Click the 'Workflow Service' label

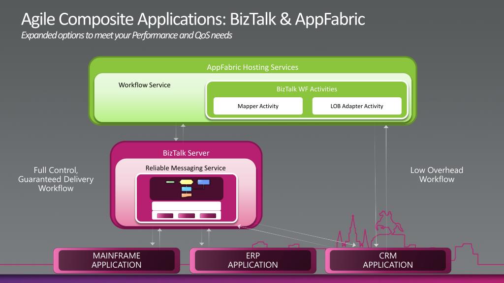[x=144, y=85]
